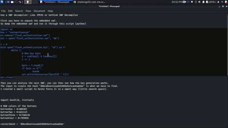Click the key = "rootmeifyoucan" line

tap(15, 32)
